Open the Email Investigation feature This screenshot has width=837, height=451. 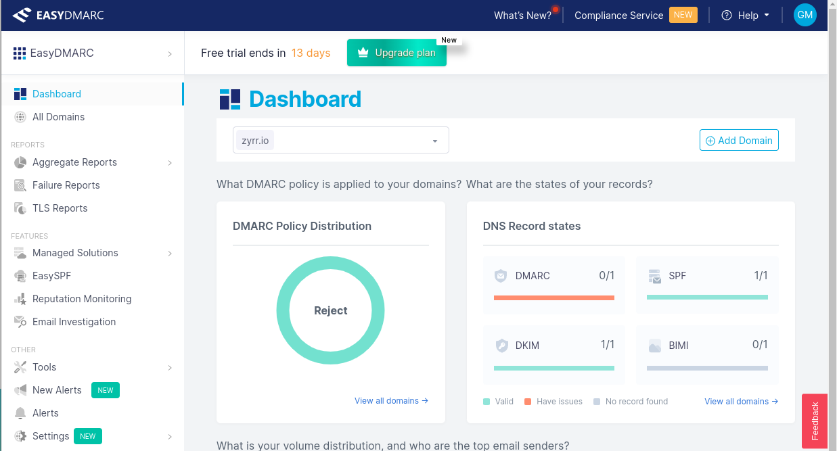pyautogui.click(x=74, y=321)
